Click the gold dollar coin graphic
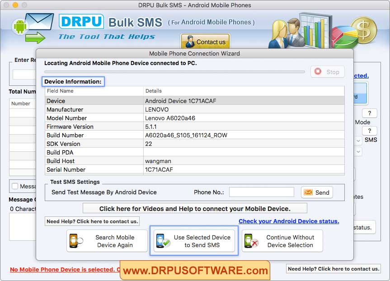The width and height of the screenshot is (390, 281). click(364, 30)
